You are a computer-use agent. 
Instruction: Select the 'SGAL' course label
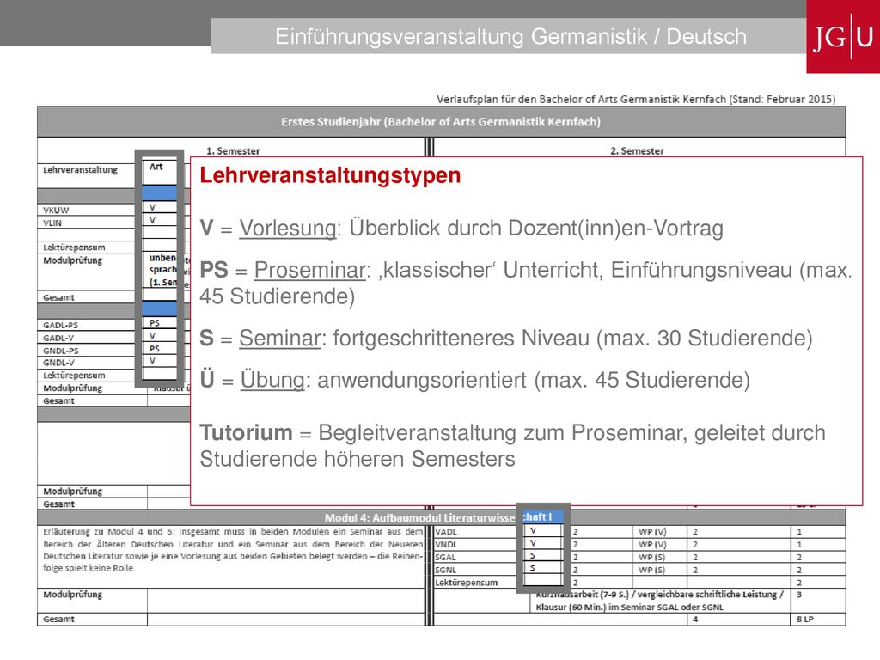(x=446, y=557)
